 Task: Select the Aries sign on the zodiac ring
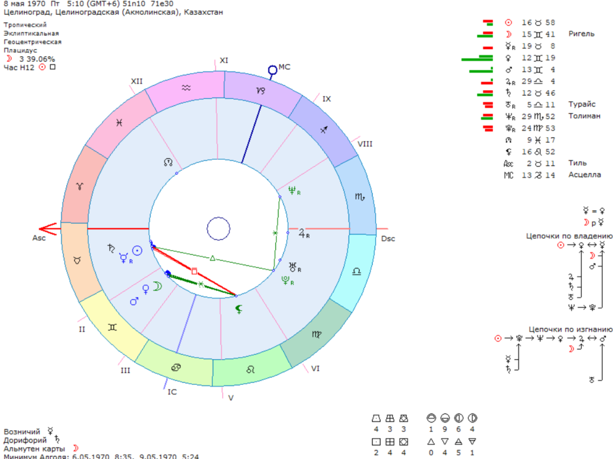[x=80, y=186]
